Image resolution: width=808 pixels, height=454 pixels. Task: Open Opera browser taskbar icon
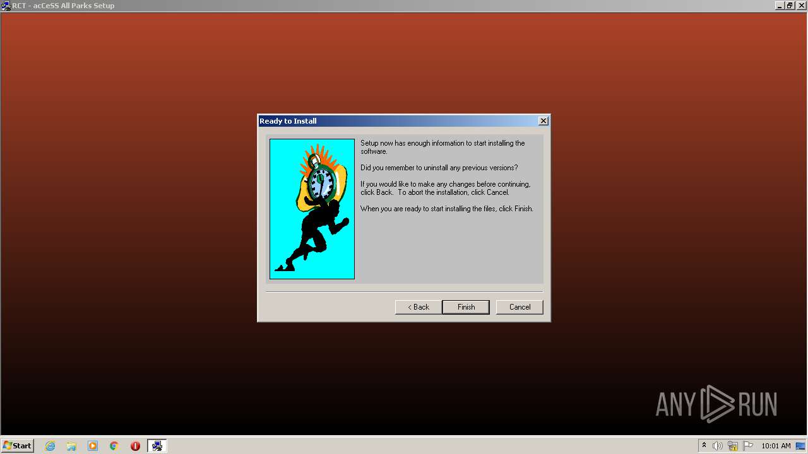click(135, 446)
